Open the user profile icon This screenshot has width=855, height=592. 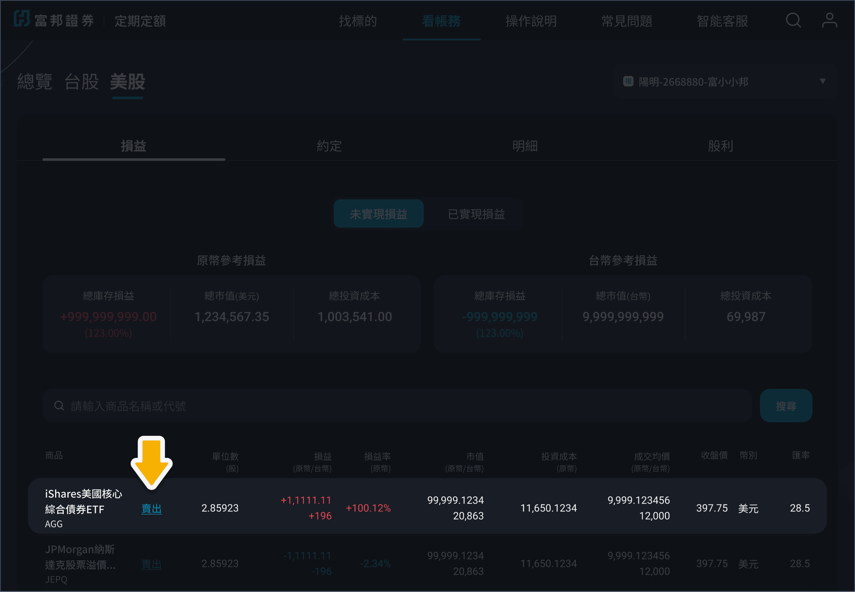click(829, 20)
